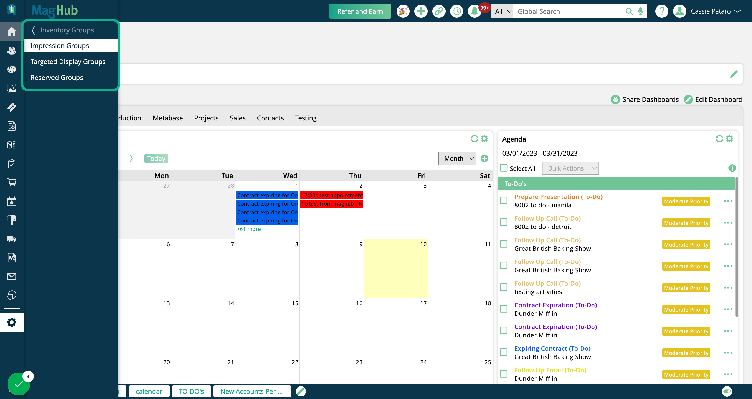Viewport: 752px width, 399px height.
Task: Click the green plus quick-add icon
Action: click(421, 11)
